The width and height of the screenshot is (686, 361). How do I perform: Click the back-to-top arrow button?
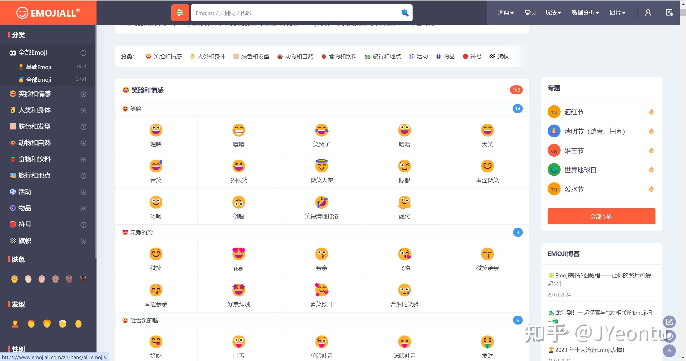tap(669, 351)
